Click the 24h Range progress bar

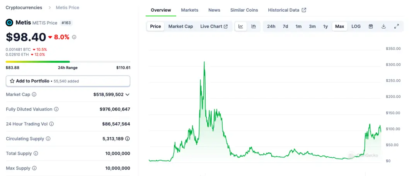coord(68,62)
